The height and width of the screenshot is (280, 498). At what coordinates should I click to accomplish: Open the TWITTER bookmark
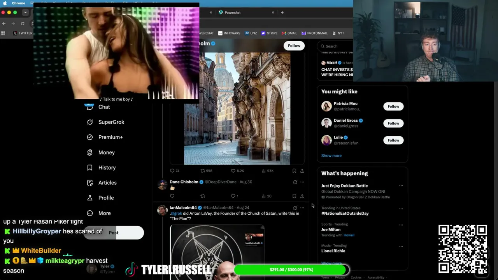click(x=23, y=33)
